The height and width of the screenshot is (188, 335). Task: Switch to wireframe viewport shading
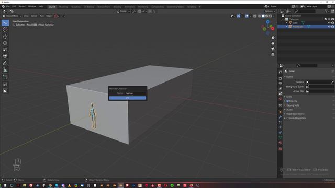point(260,16)
